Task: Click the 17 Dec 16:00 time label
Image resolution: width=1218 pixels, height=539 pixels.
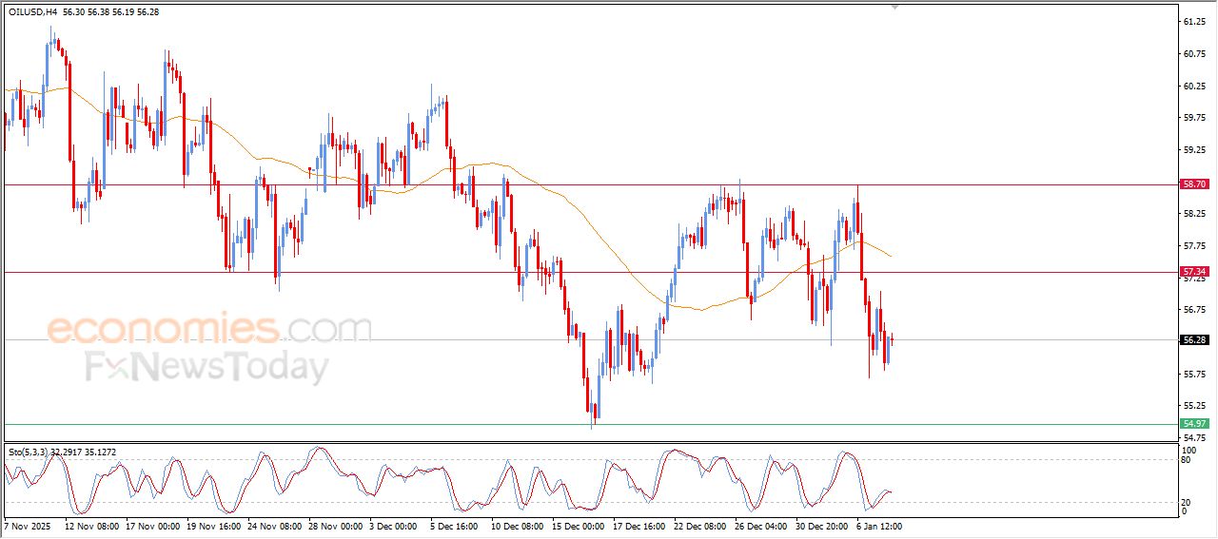Action: 640,526
